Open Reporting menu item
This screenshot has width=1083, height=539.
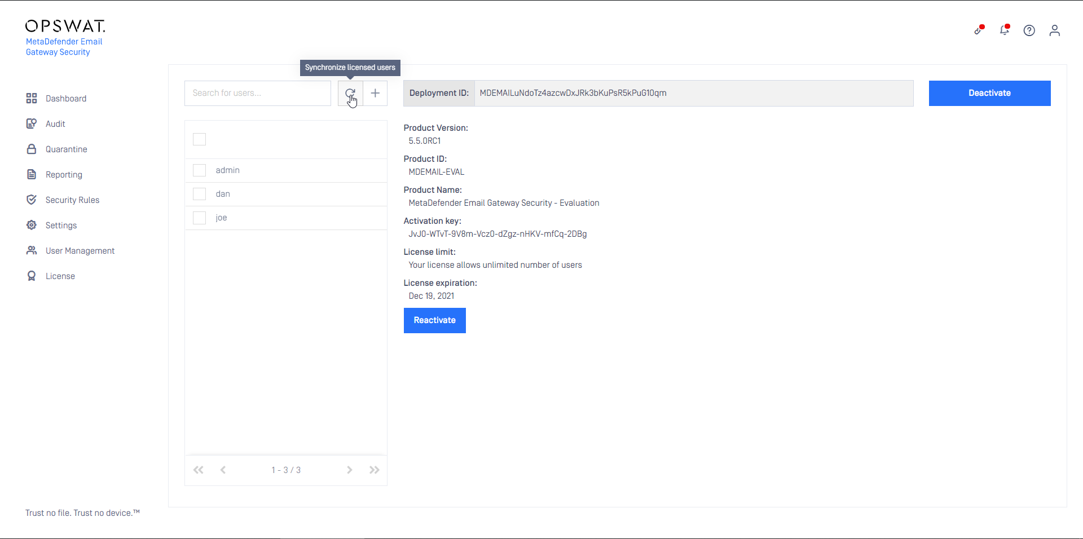tap(64, 174)
